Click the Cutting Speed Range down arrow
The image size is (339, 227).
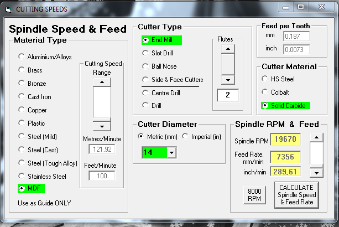tap(102, 125)
